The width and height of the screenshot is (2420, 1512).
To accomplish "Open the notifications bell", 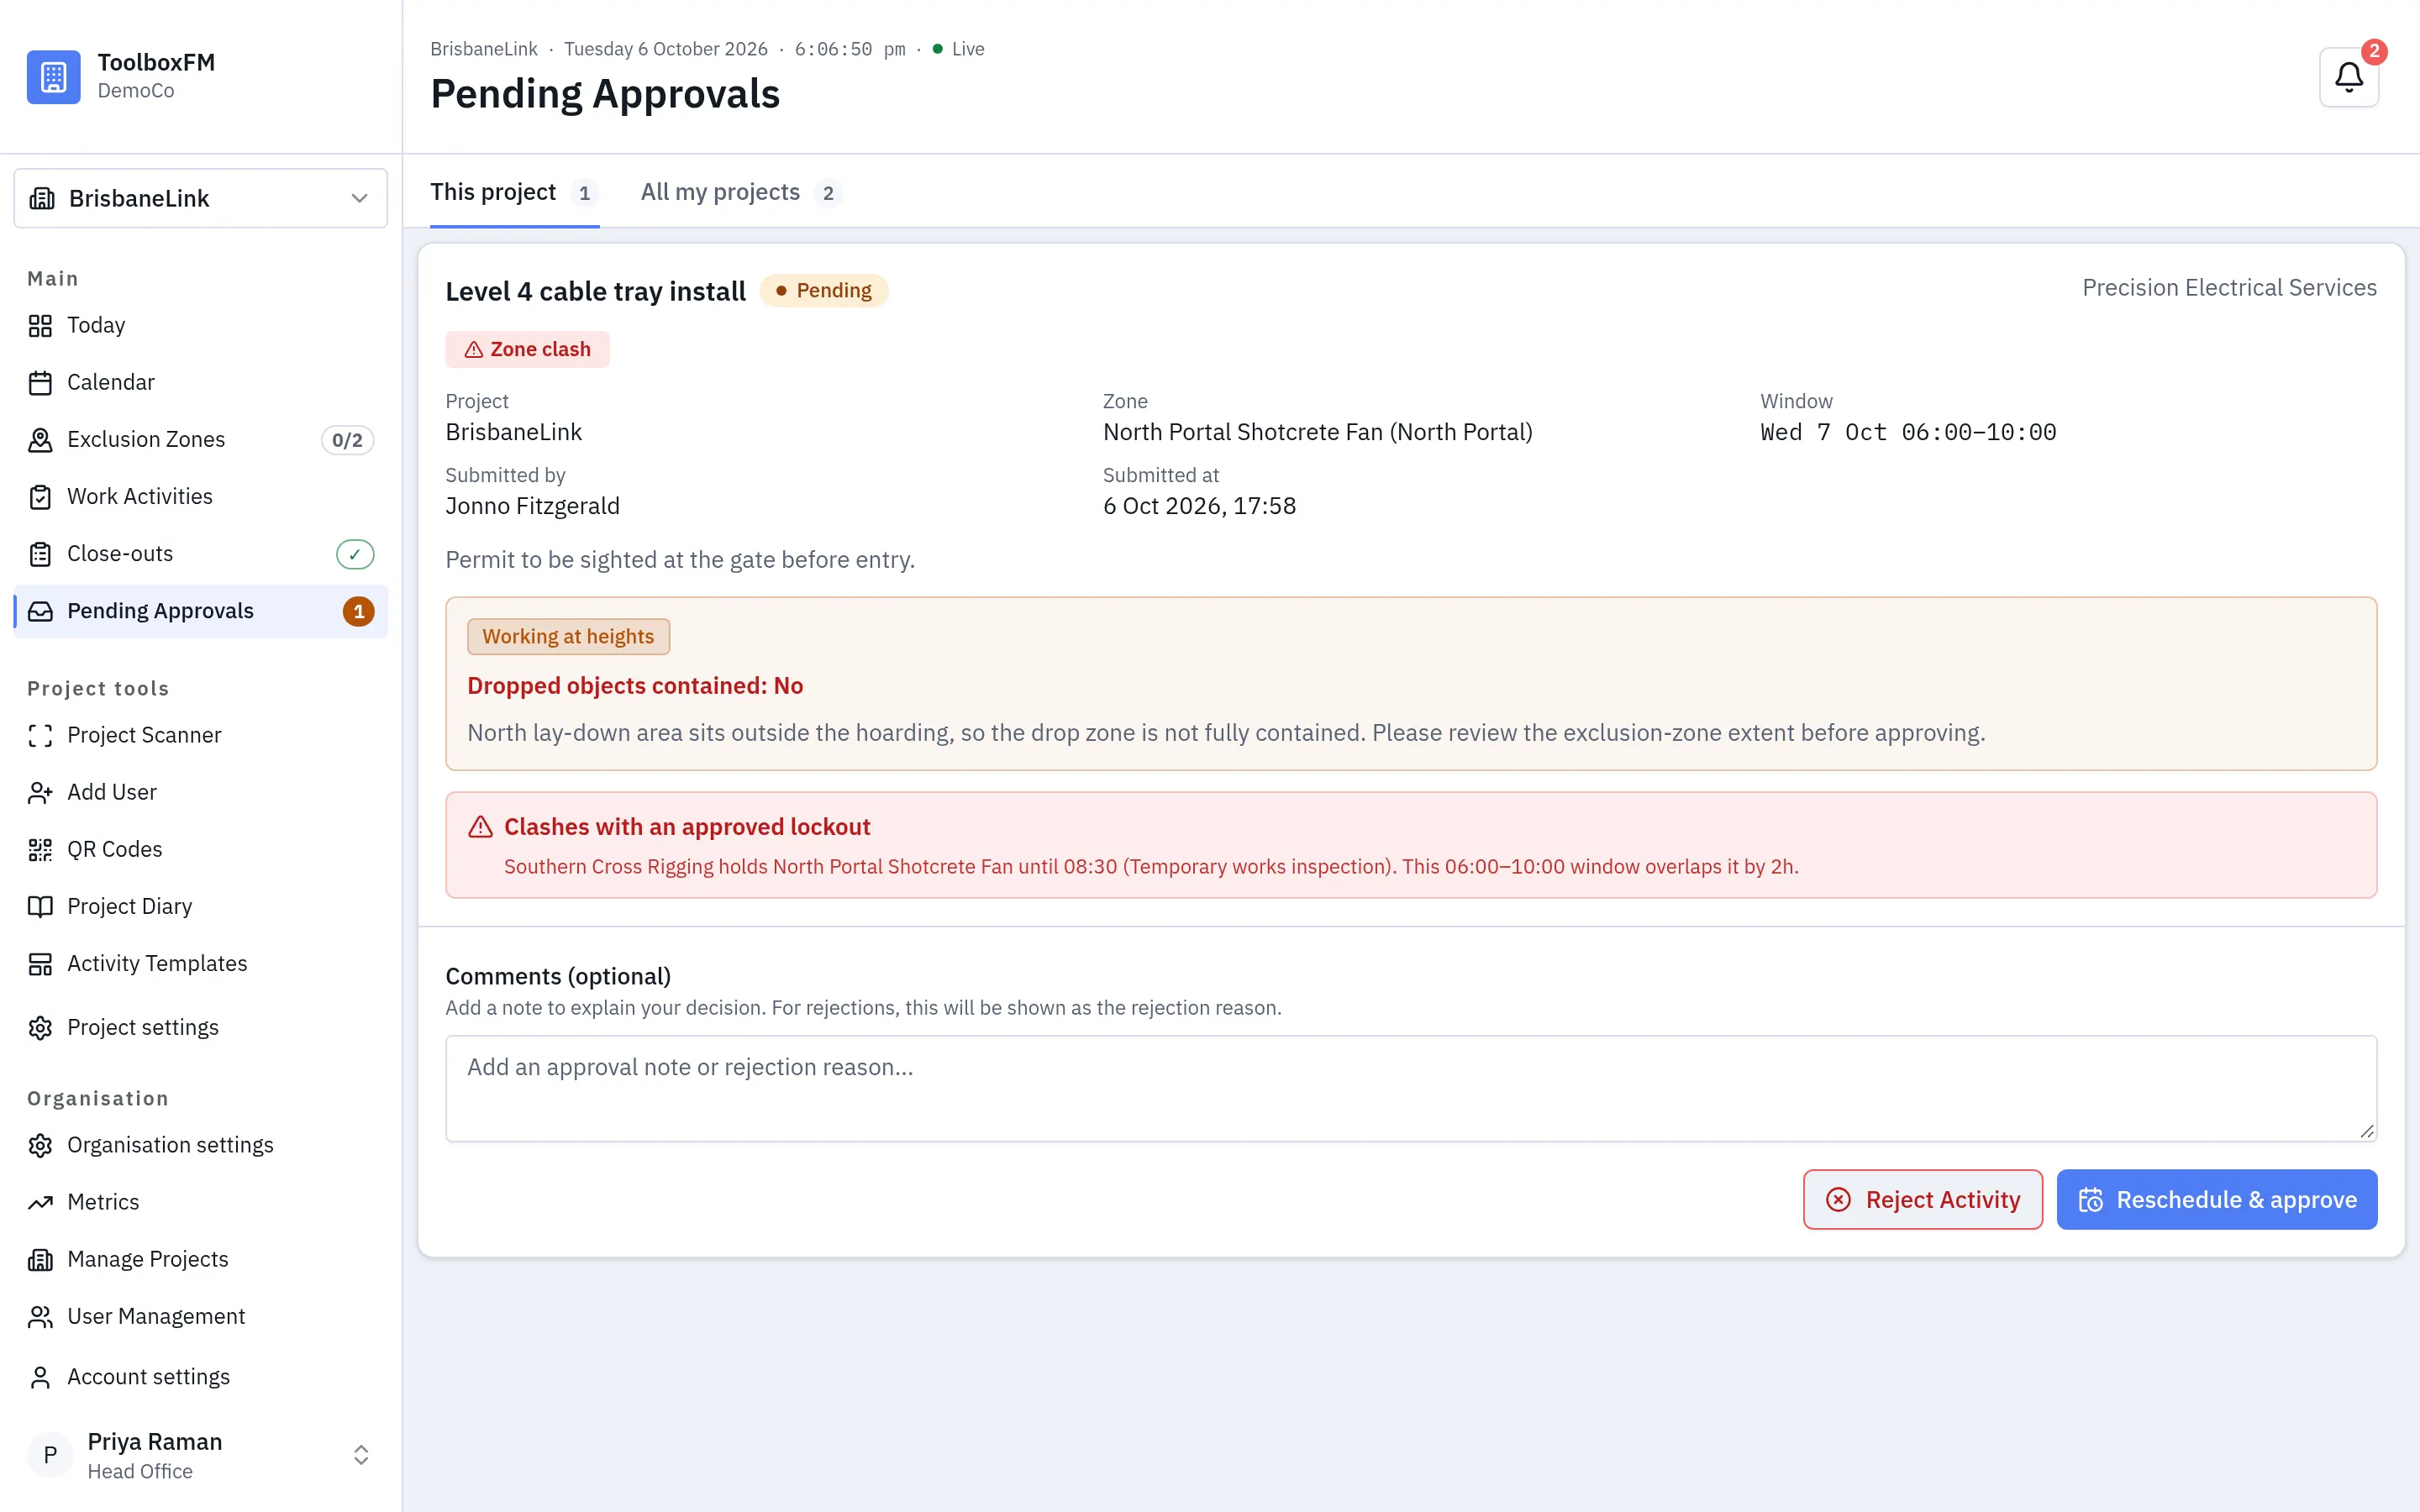I will tap(2349, 77).
